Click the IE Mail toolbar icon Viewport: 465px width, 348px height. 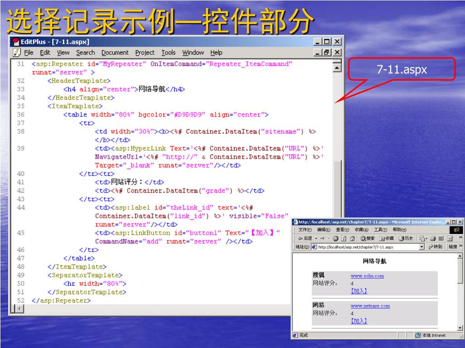(422, 238)
